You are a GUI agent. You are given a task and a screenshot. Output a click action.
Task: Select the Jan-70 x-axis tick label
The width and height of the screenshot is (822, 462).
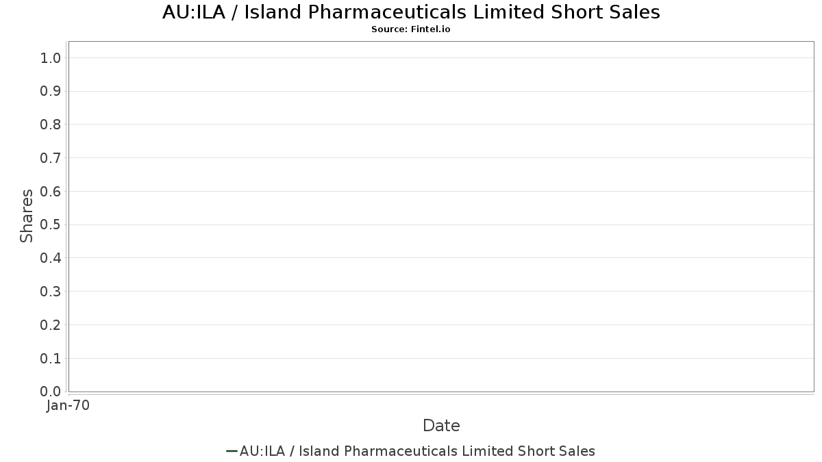(68, 406)
